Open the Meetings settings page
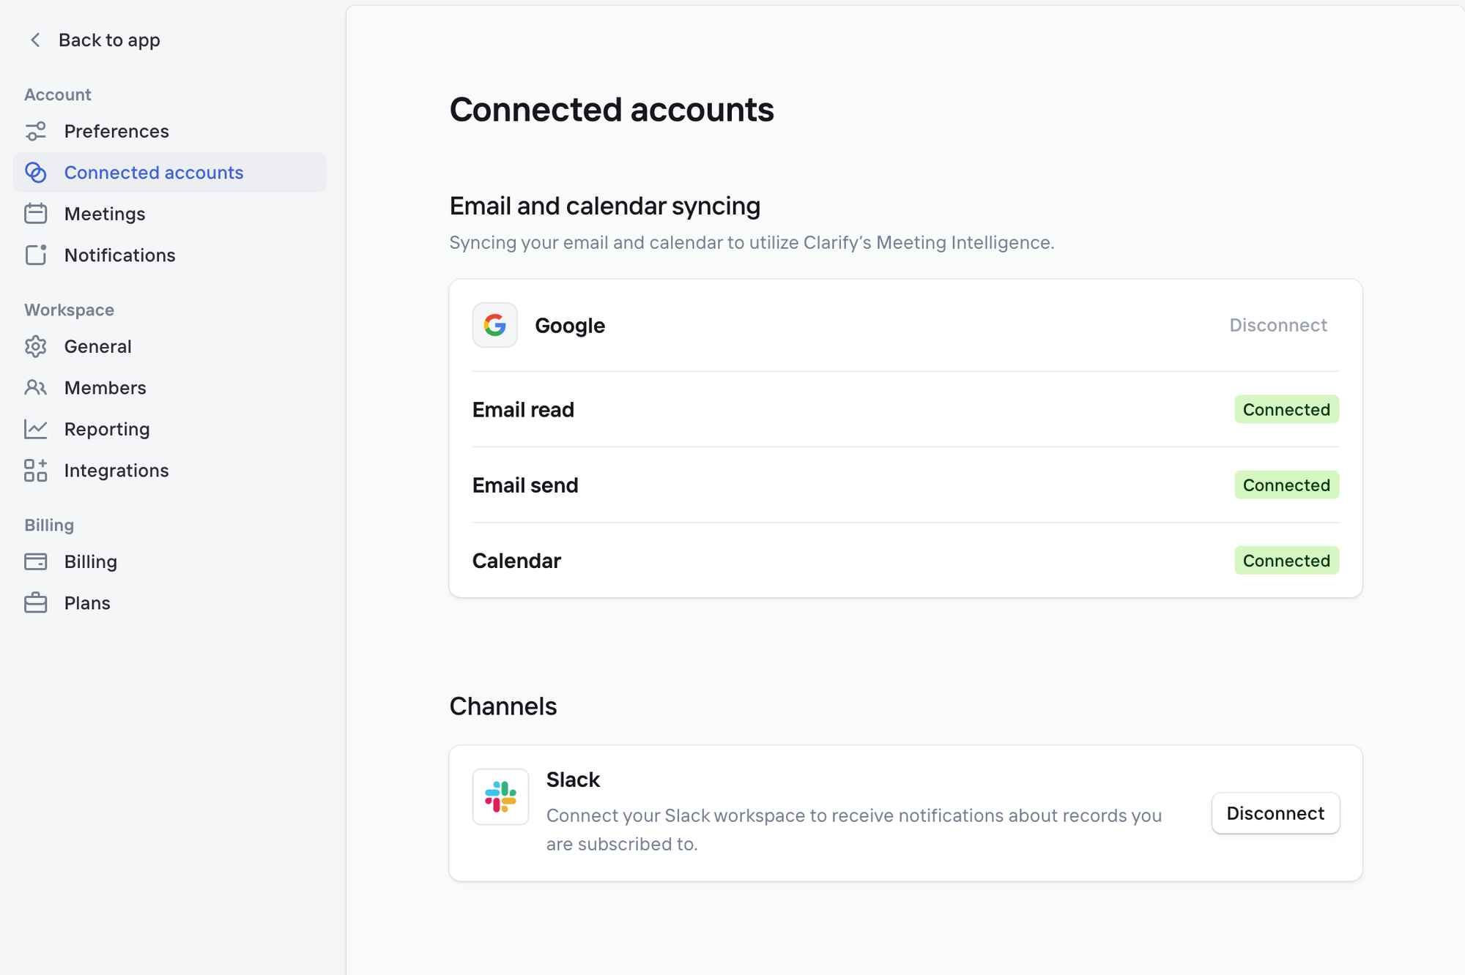The width and height of the screenshot is (1465, 975). pos(105,214)
